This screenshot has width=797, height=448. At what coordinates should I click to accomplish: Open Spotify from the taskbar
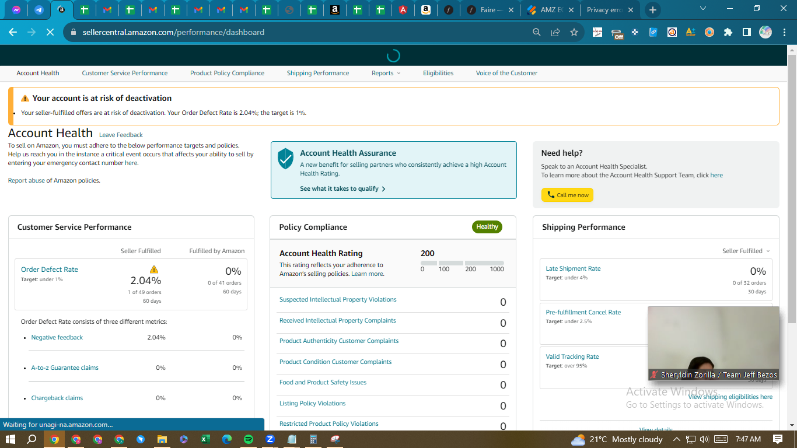249,439
